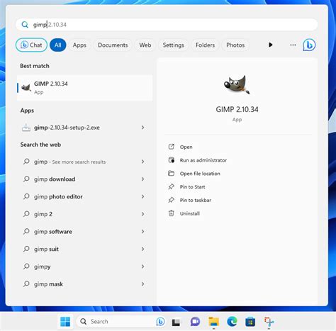Click the taskbar Search box
The image size is (336, 331).
tap(121, 322)
